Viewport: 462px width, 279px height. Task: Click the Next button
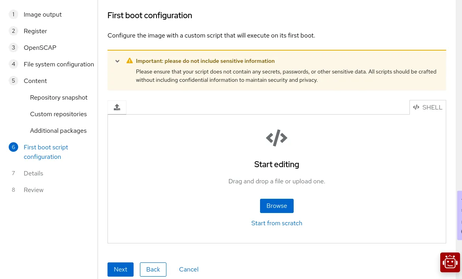tap(121, 270)
